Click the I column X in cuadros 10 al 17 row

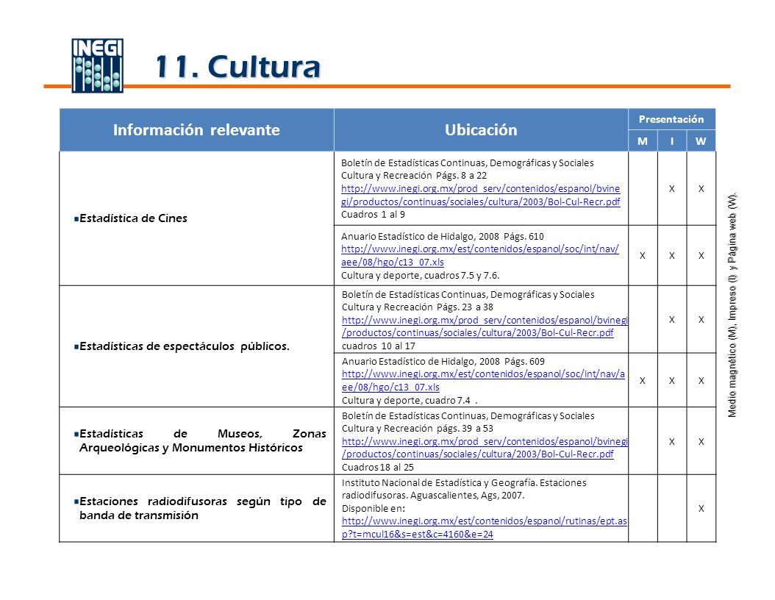[672, 320]
